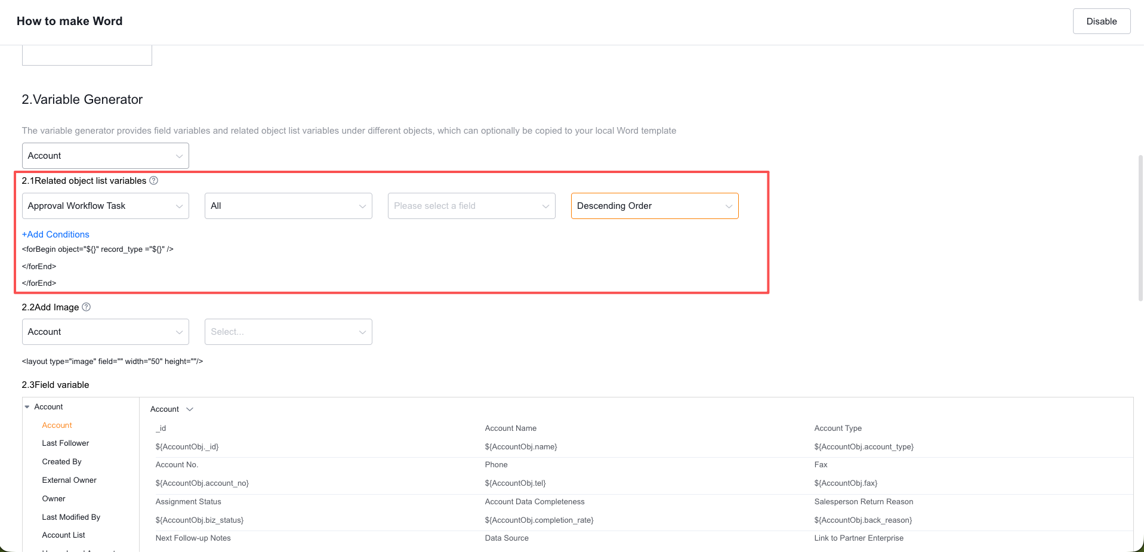Select Owner in the field tree
Image resolution: width=1144 pixels, height=552 pixels.
[54, 499]
